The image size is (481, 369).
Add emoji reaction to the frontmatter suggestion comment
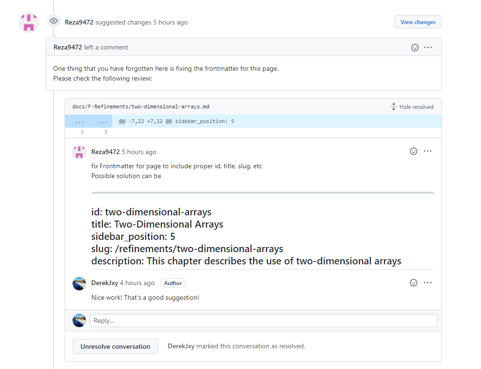tap(414, 151)
